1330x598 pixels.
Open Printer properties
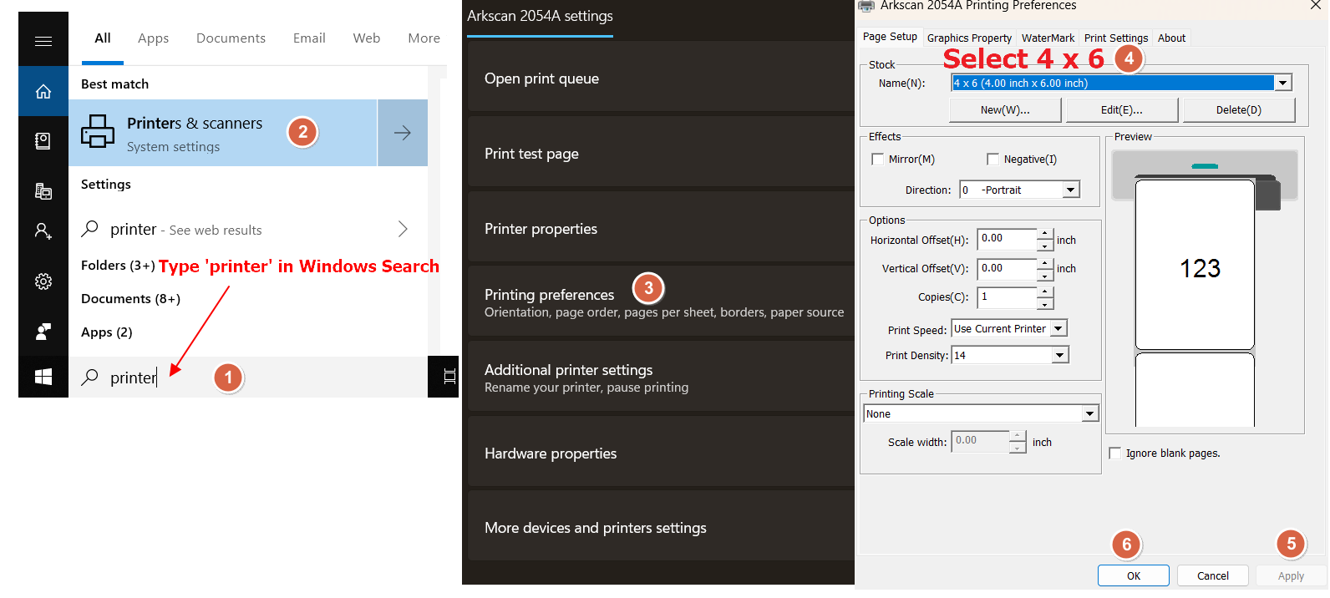point(661,228)
